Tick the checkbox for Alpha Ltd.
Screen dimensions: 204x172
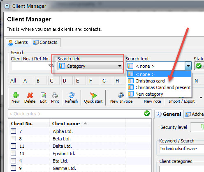pyautogui.click(x=13, y=131)
